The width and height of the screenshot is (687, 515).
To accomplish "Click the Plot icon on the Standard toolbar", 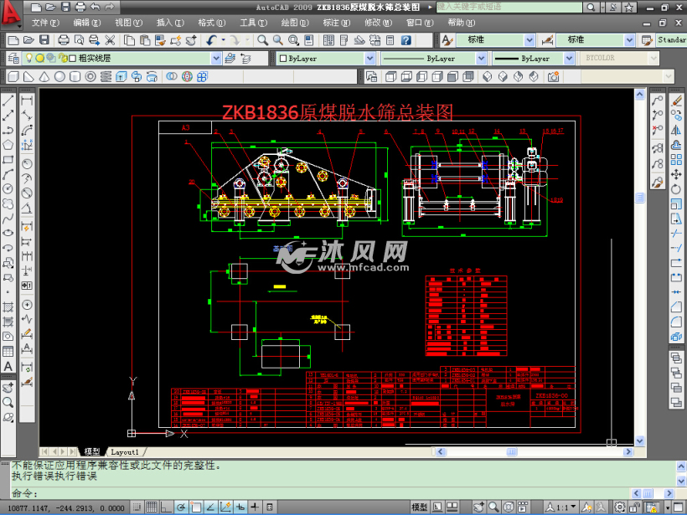I will tap(63, 39).
